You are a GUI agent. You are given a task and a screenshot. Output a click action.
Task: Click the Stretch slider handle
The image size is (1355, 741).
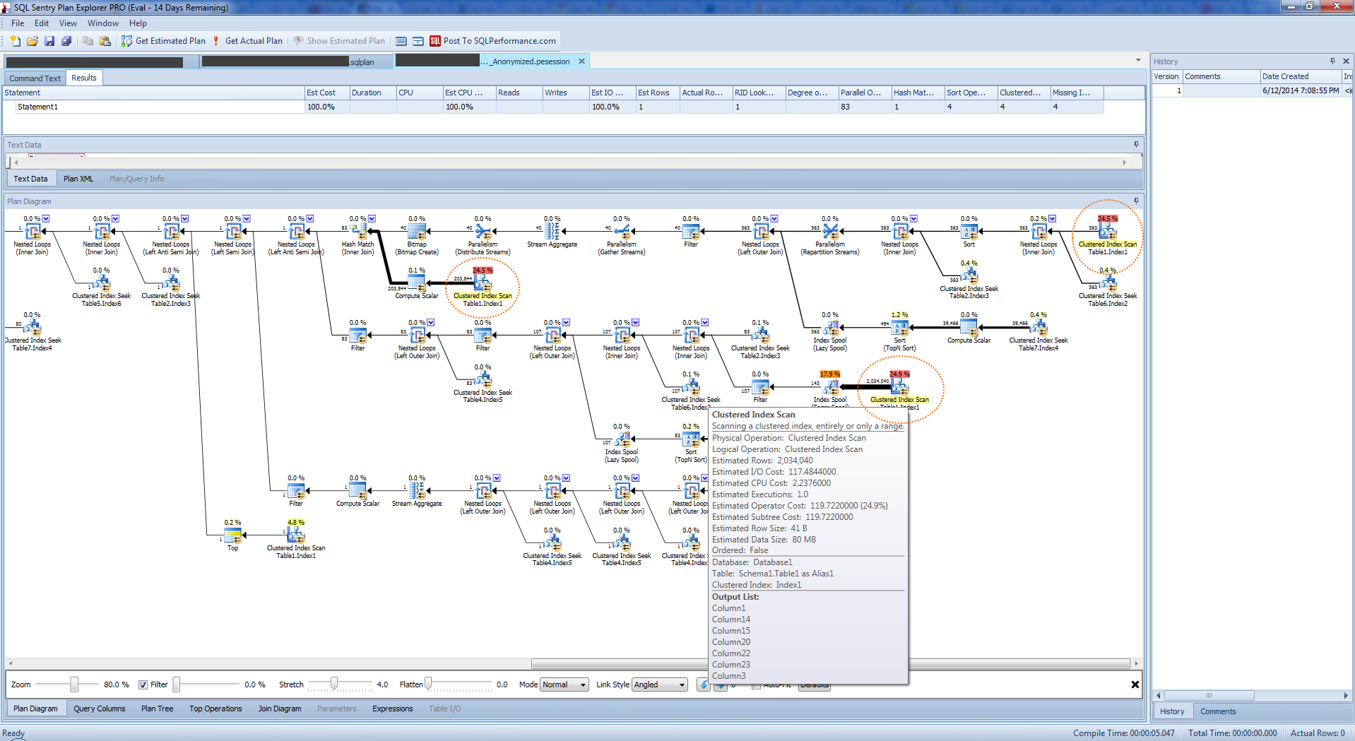[334, 683]
